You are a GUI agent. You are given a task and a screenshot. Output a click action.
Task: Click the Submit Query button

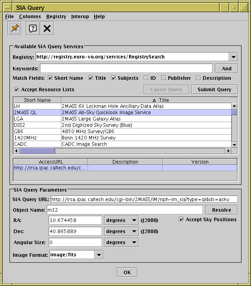point(215,89)
